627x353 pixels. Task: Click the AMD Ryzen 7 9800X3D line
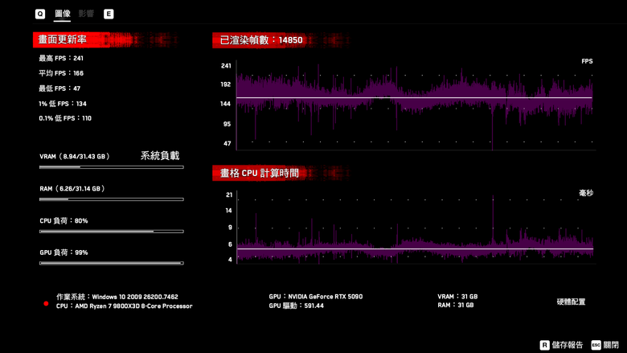click(x=125, y=306)
